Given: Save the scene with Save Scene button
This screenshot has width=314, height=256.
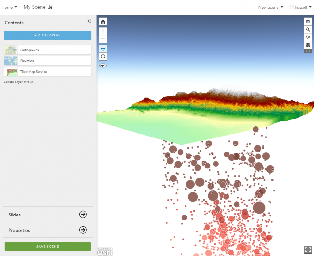Looking at the screenshot, I should (48, 247).
